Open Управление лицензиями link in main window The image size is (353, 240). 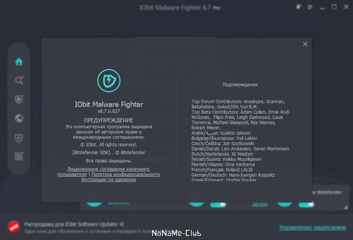click(x=312, y=227)
